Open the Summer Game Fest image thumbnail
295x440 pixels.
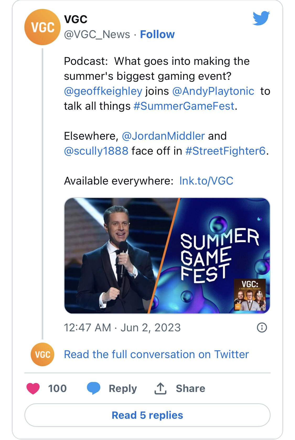tap(167, 255)
